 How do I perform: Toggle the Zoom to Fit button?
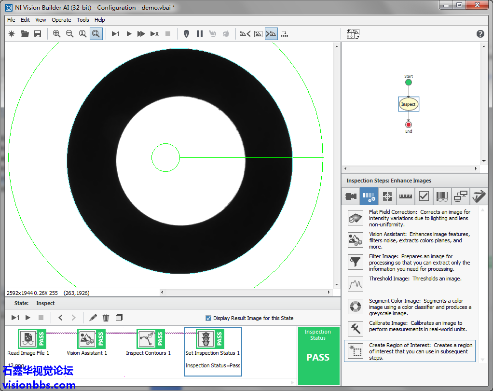pyautogui.click(x=96, y=34)
